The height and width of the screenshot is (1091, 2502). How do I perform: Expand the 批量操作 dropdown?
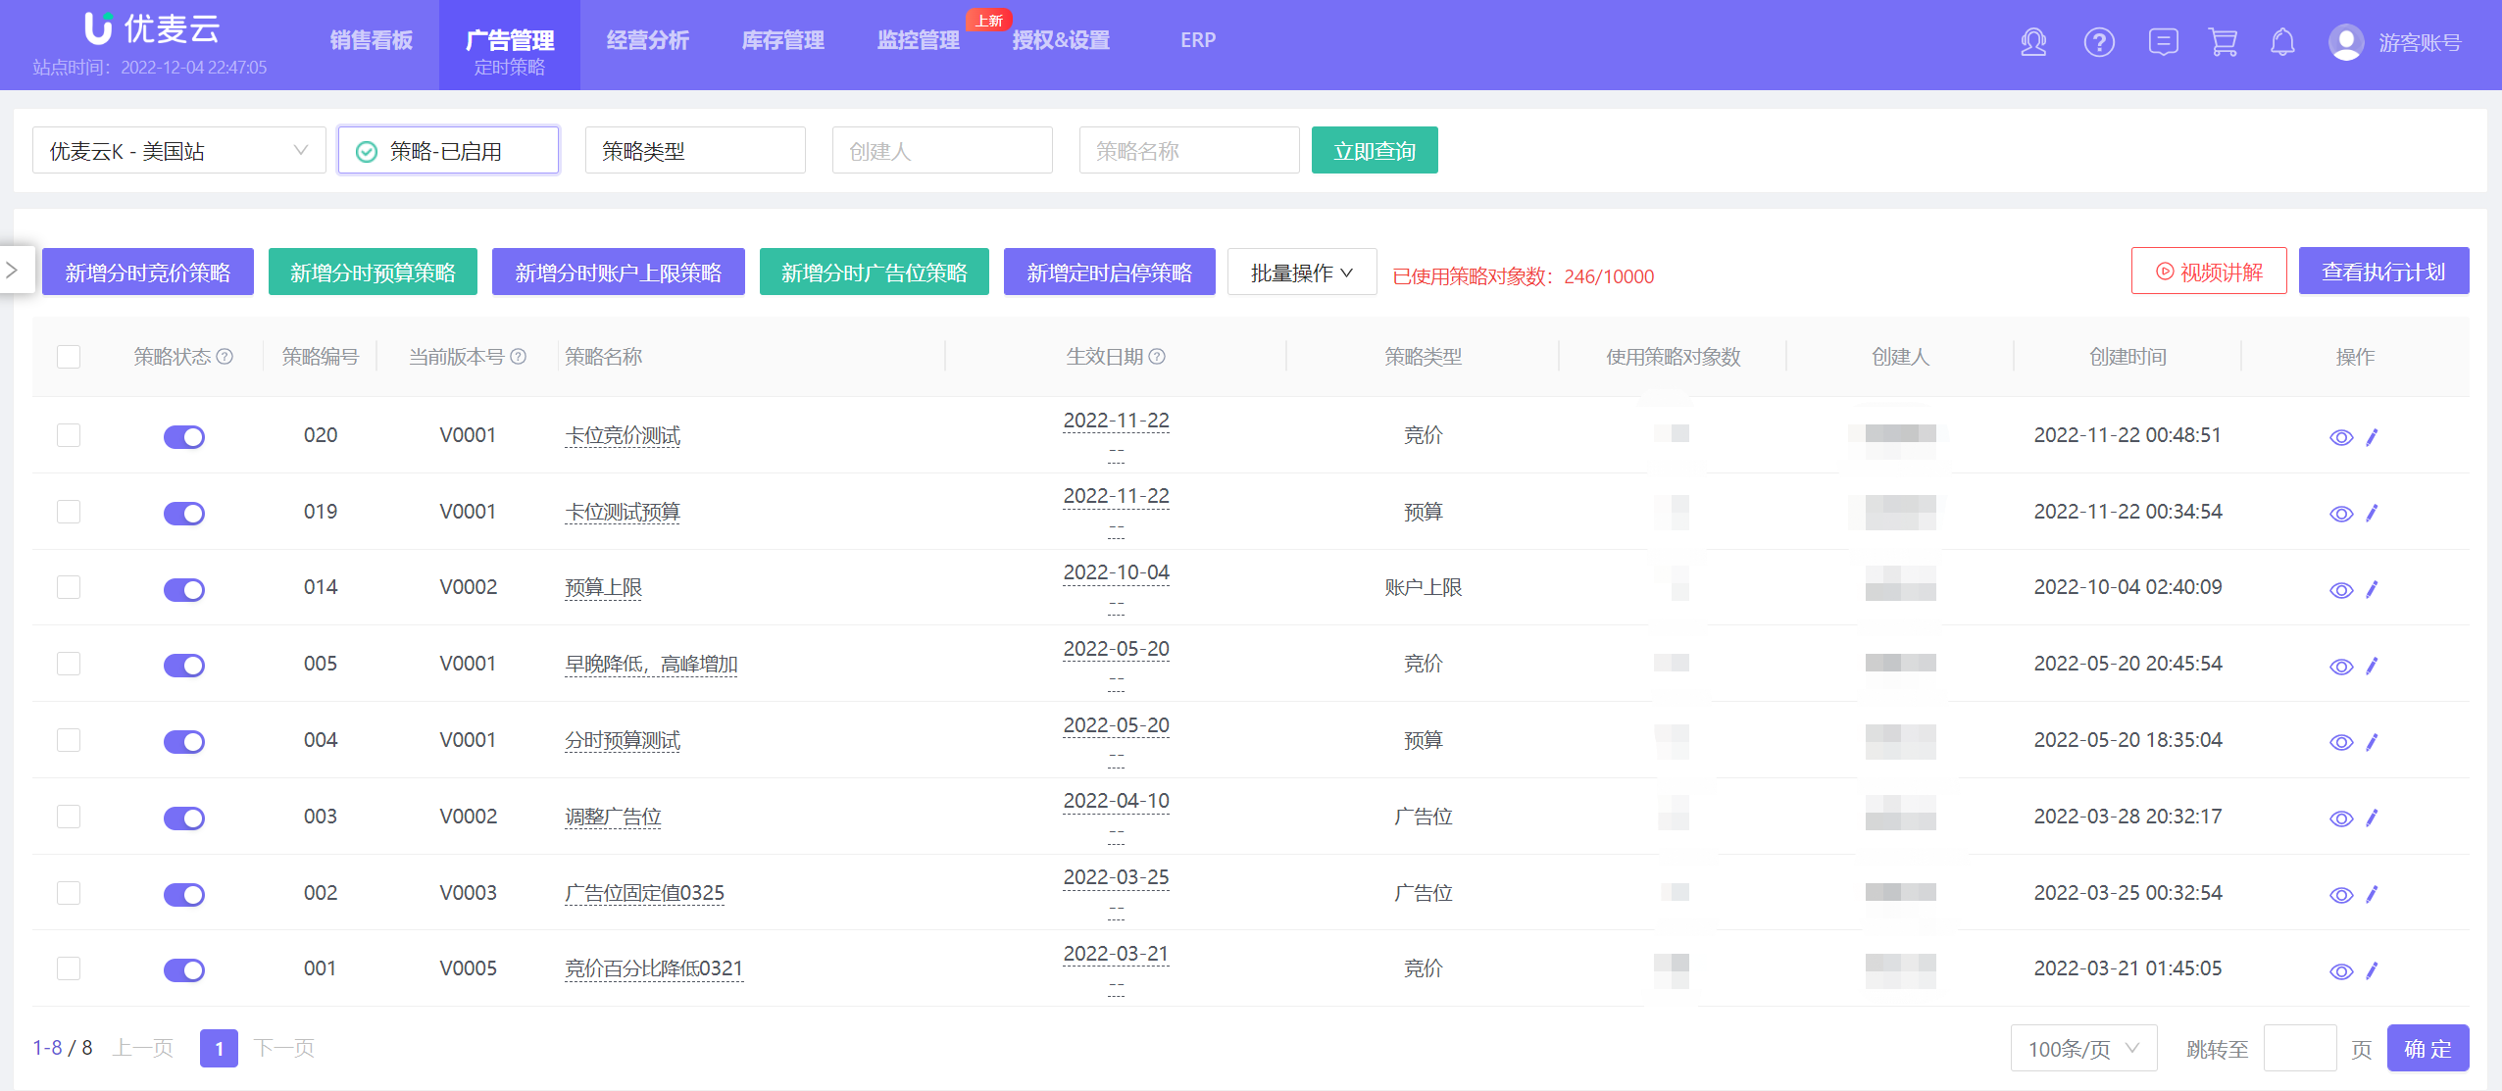tap(1301, 273)
